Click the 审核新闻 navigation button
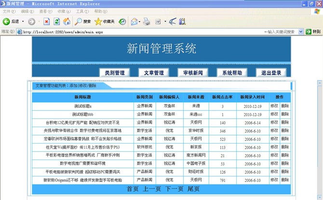Viewport: 323px width, 200px height. tap(193, 73)
